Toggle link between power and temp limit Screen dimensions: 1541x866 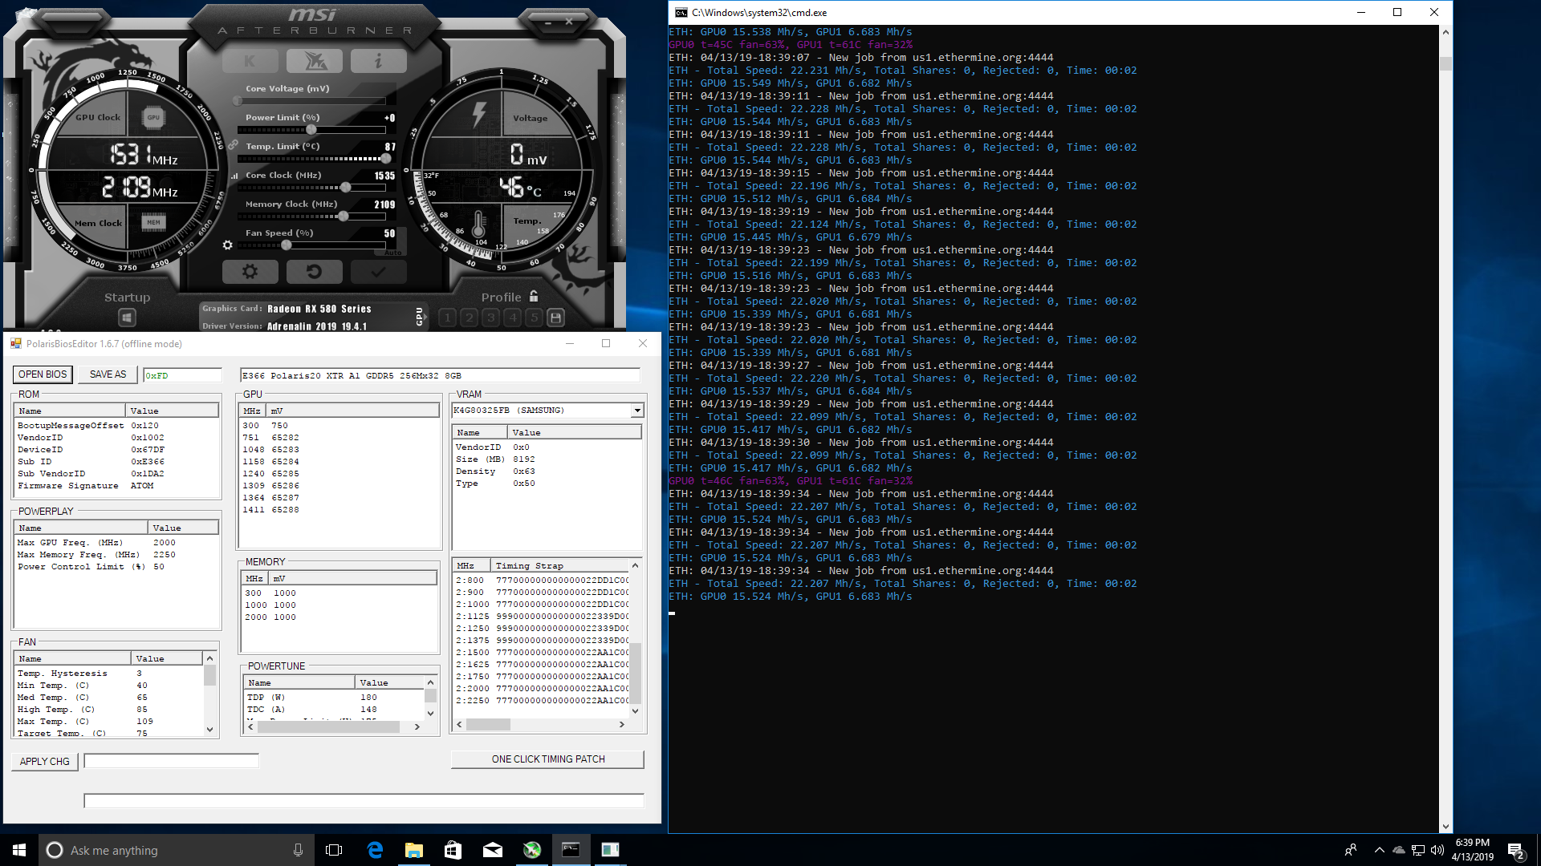233,145
